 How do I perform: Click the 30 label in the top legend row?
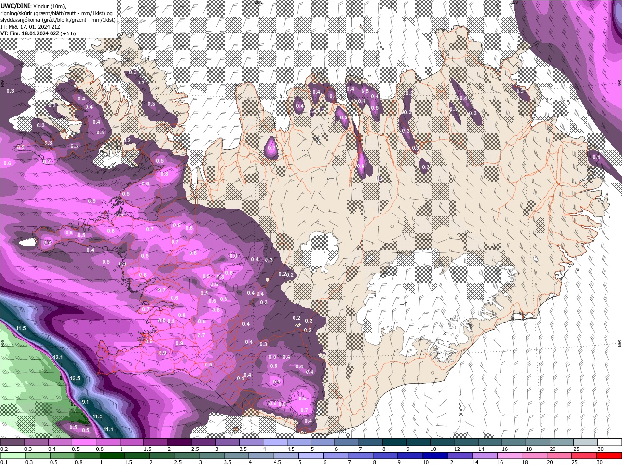[601, 449]
